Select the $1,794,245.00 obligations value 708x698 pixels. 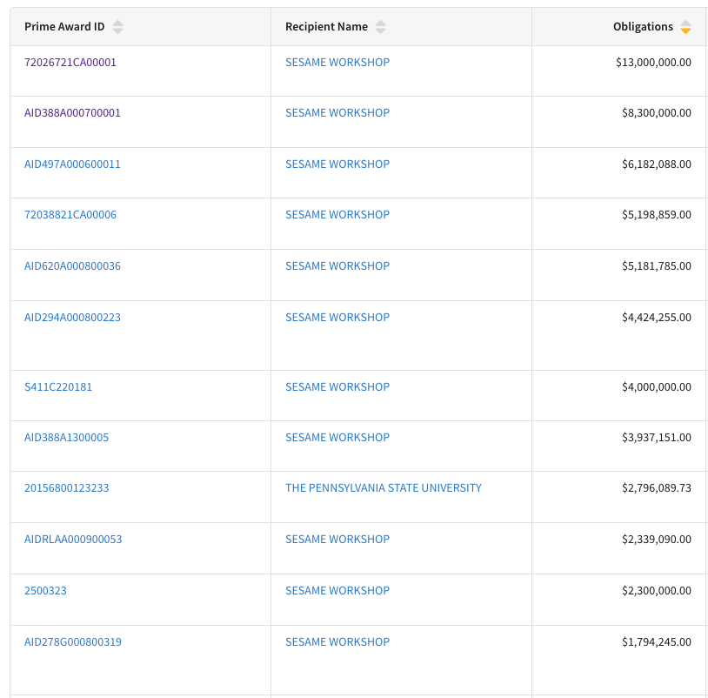[x=657, y=642]
